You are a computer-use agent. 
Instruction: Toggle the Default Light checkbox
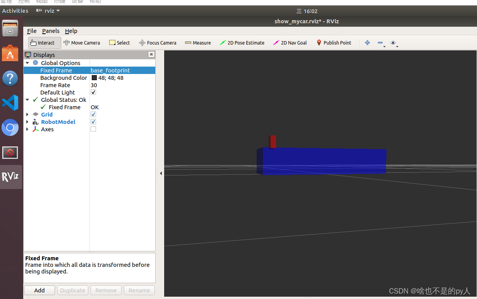(93, 92)
